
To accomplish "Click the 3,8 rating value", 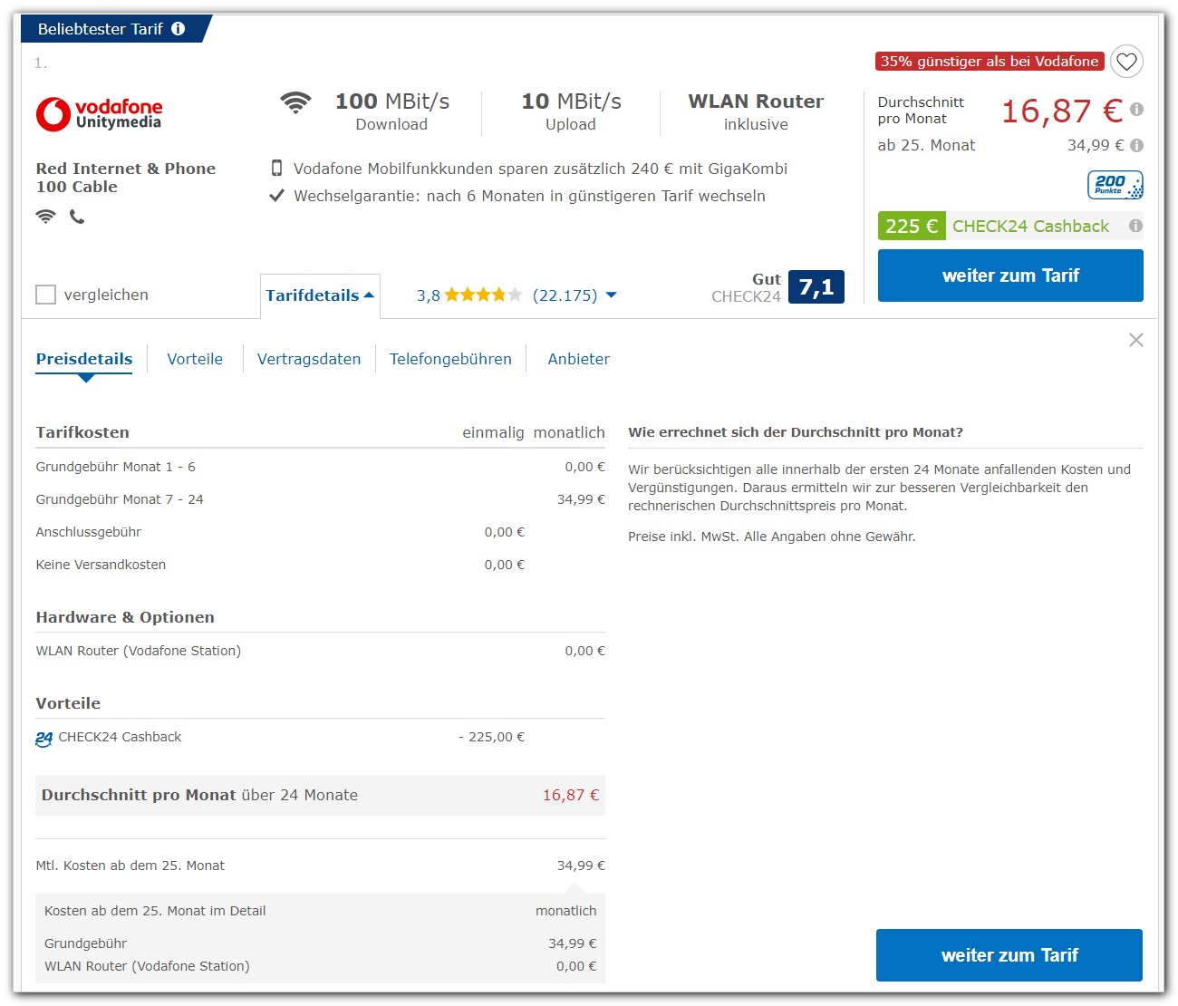I will pos(429,295).
